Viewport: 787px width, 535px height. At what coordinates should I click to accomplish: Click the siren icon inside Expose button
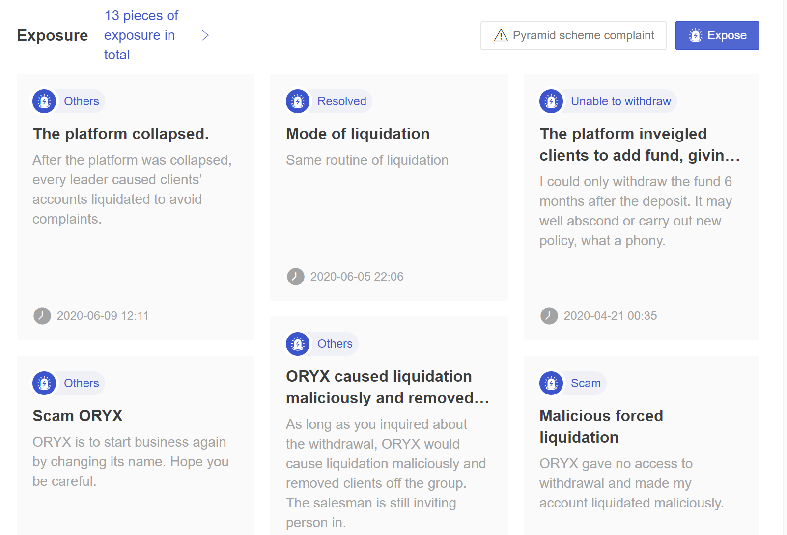(695, 35)
